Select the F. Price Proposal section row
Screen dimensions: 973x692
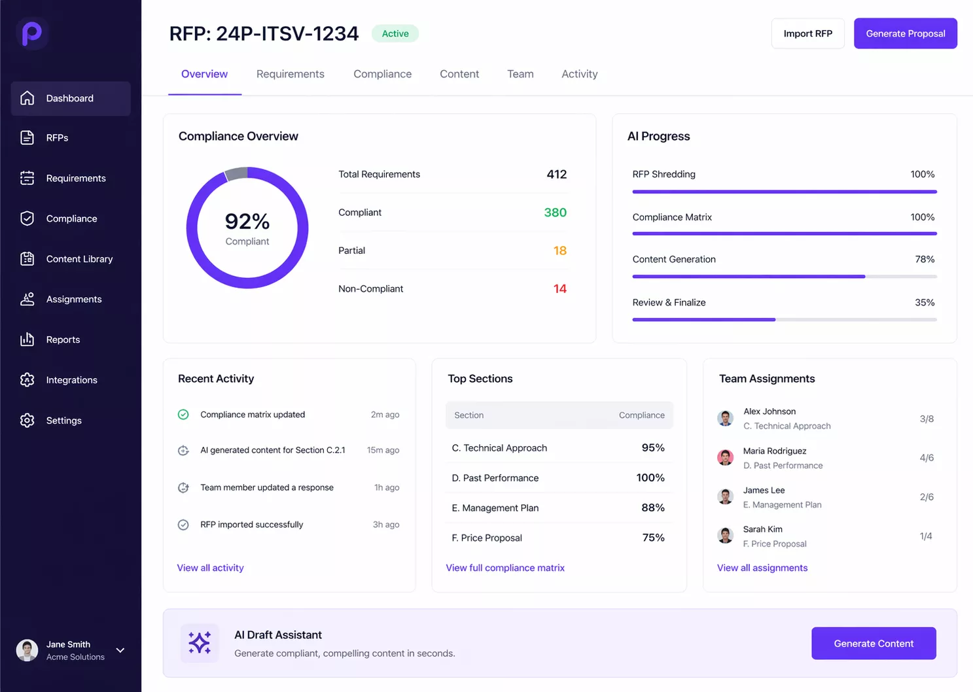559,538
